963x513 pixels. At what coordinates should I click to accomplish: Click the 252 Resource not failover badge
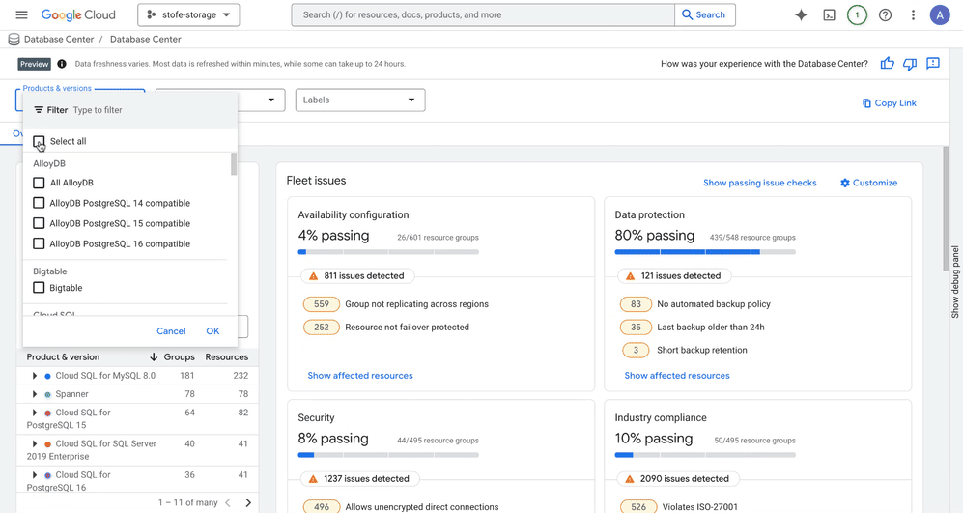coord(322,327)
